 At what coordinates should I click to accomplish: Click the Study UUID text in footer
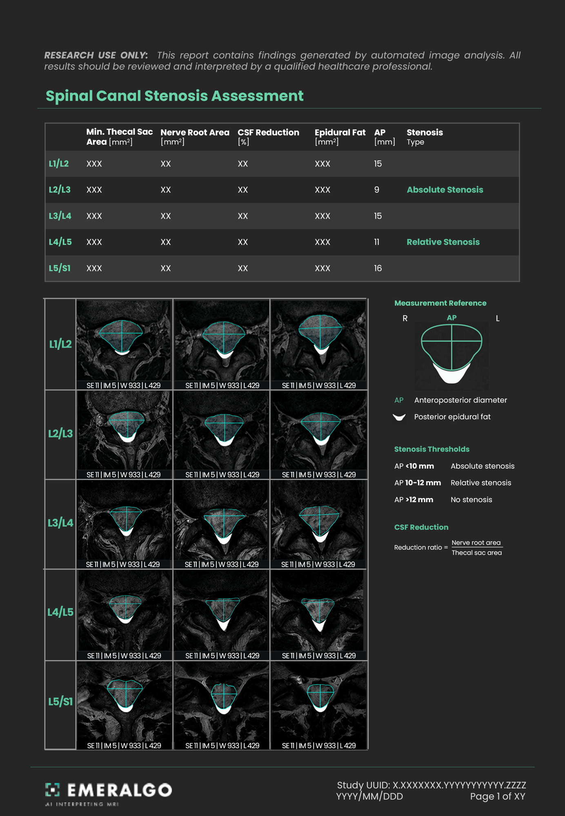[432, 785]
